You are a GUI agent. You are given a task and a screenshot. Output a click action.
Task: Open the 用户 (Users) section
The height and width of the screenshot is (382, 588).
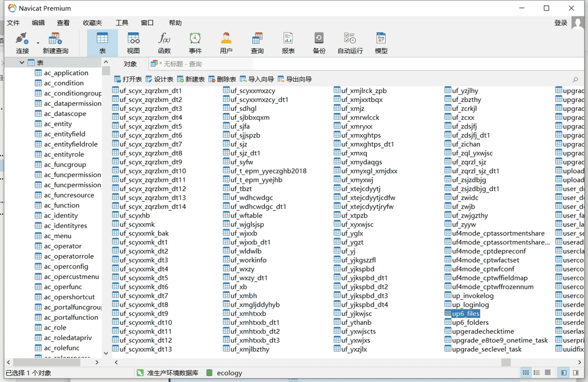(226, 42)
